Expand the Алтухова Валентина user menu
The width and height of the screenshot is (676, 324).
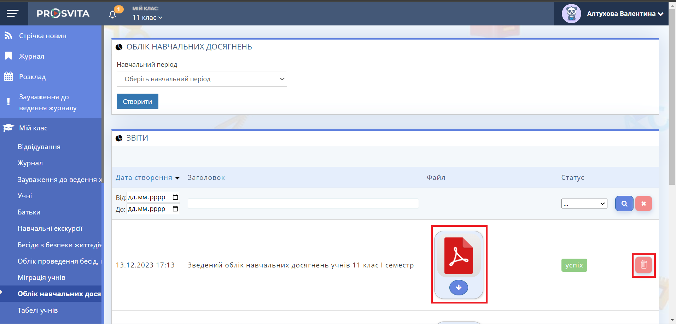click(625, 14)
